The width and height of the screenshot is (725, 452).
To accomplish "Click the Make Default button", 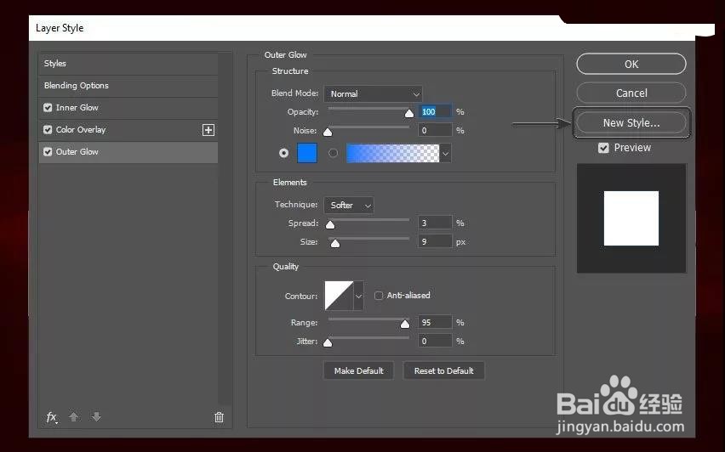I will [358, 370].
